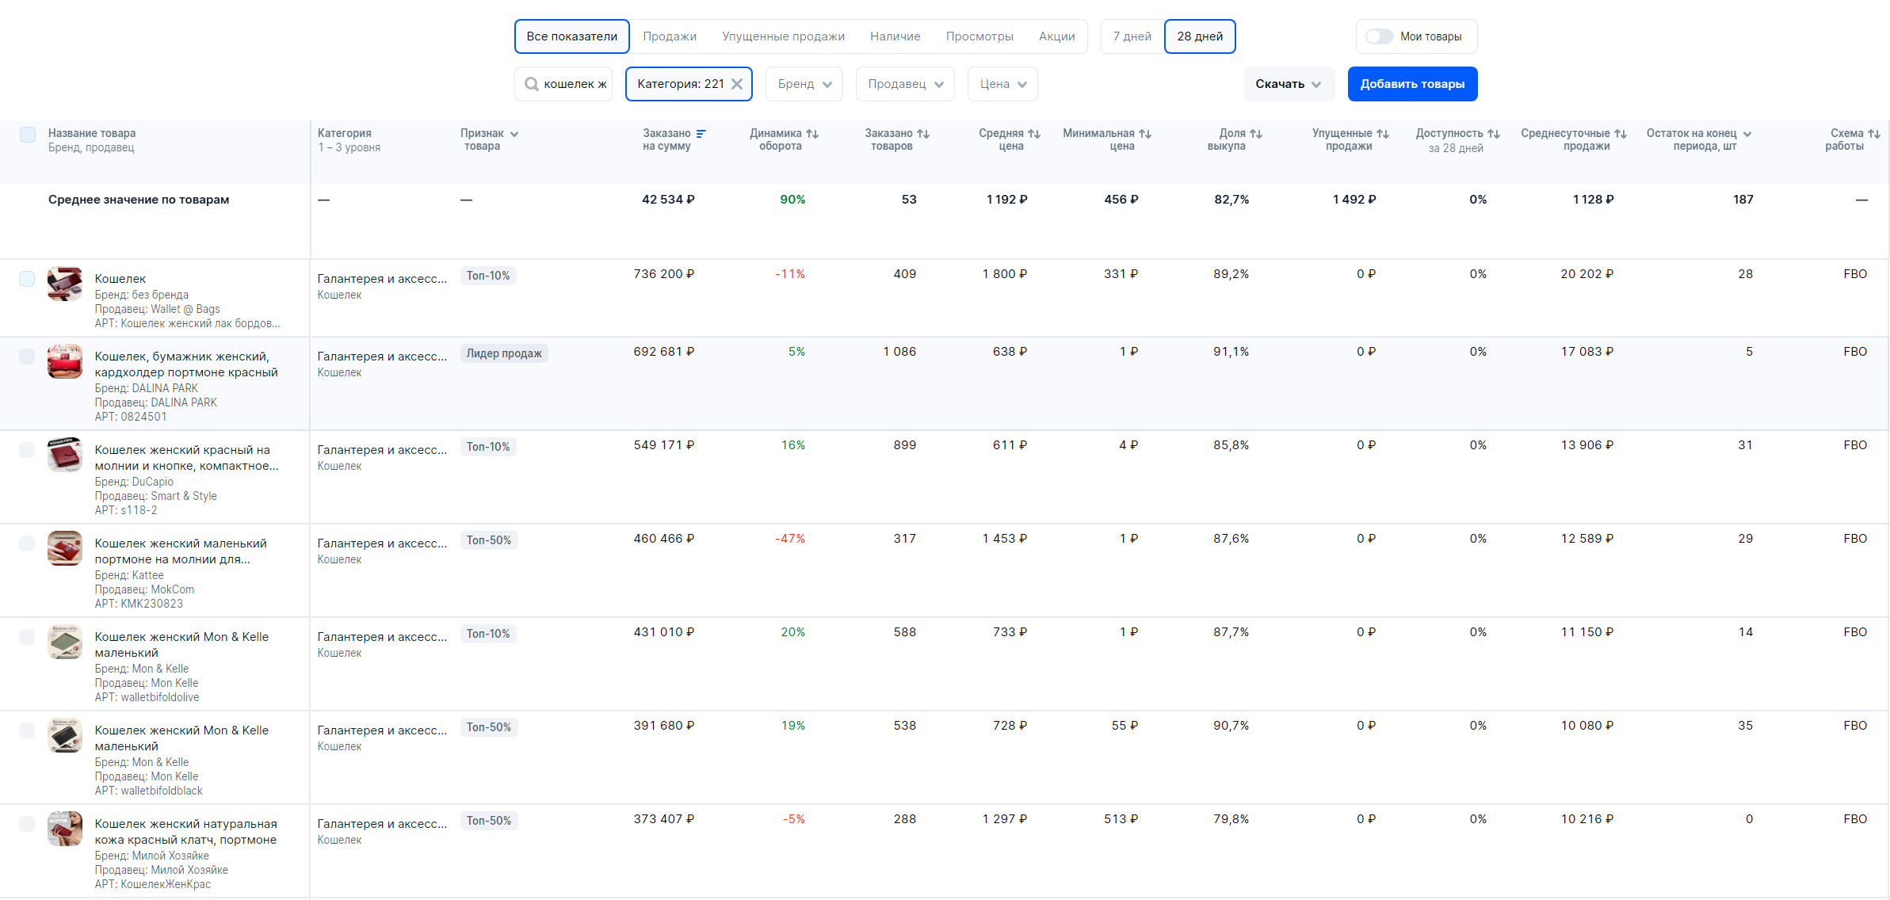
Task: Check the select-all checkbox in header
Action: click(x=28, y=135)
